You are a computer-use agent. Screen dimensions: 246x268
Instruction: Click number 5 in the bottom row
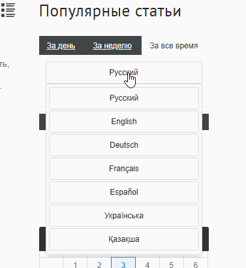pyautogui.click(x=172, y=263)
